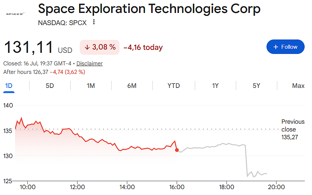
Task: Click the red dot marking the closing price
Action: coord(177,150)
